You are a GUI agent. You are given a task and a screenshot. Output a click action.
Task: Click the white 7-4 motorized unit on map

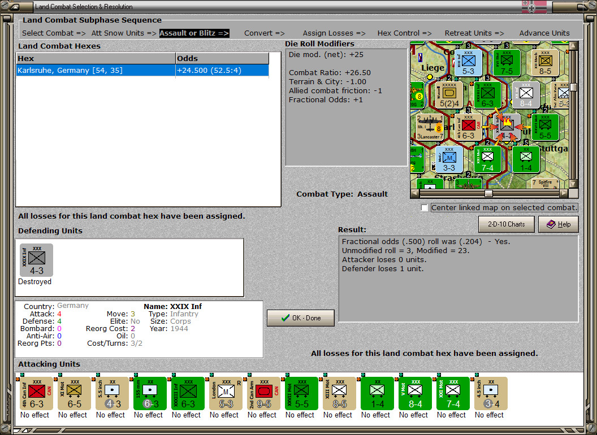[487, 159]
